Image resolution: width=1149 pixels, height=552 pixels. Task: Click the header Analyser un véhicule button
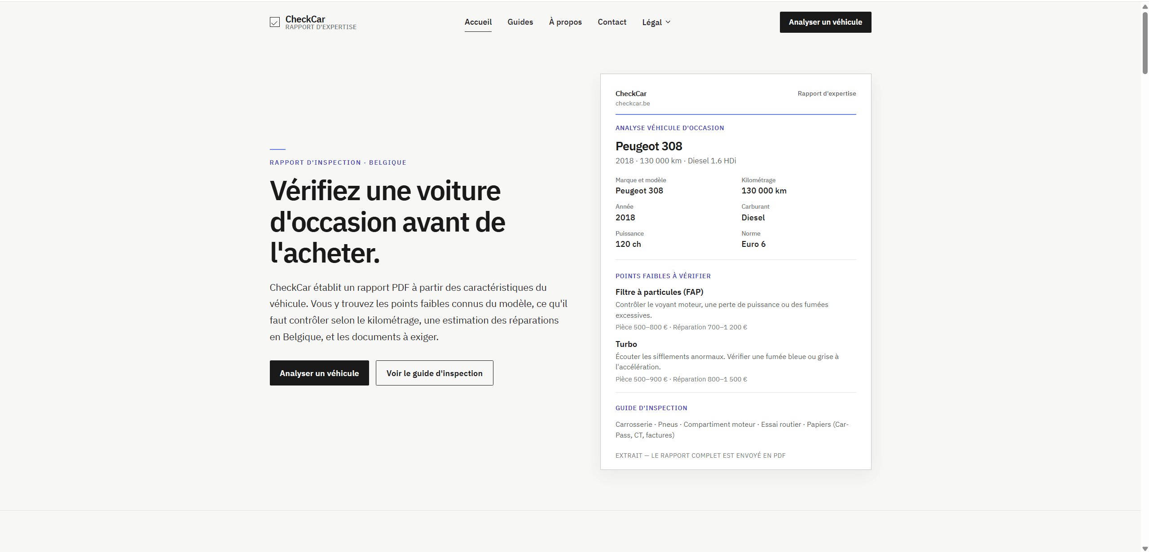pyautogui.click(x=825, y=22)
